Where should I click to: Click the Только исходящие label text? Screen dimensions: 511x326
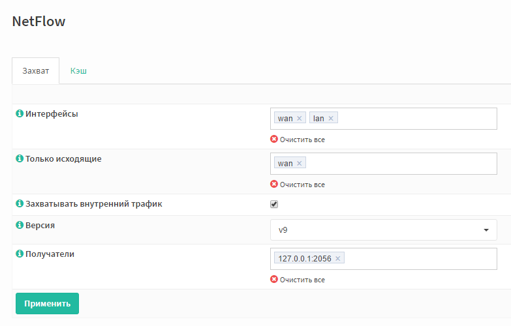click(x=63, y=158)
